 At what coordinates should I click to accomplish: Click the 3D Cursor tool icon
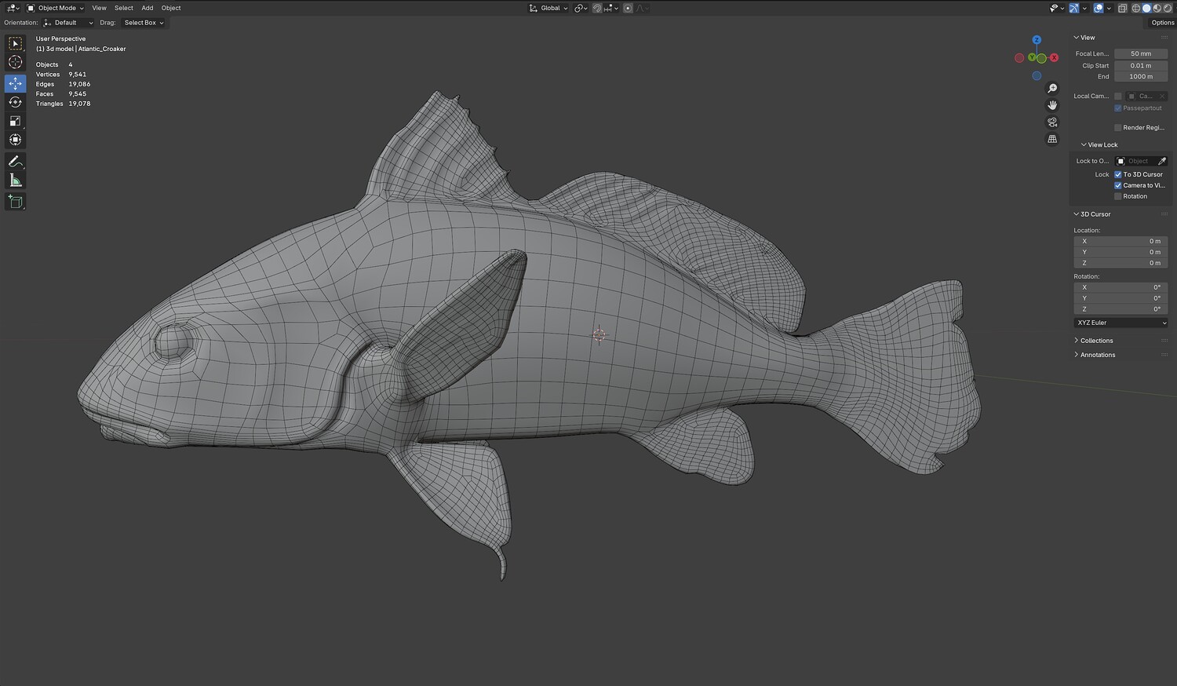point(15,62)
